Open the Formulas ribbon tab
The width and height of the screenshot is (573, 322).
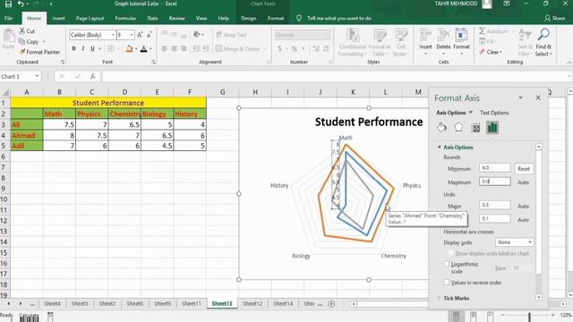coord(125,18)
